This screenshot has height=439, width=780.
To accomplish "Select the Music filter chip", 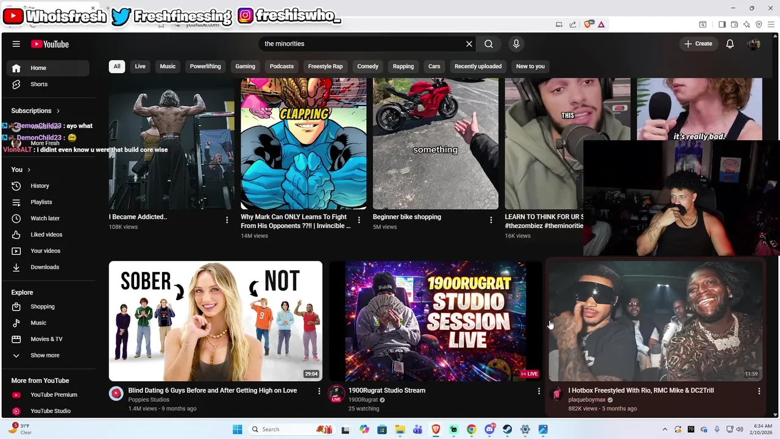I will [x=168, y=66].
